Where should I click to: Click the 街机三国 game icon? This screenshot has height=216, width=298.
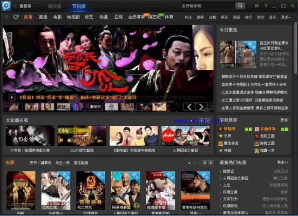257,143
